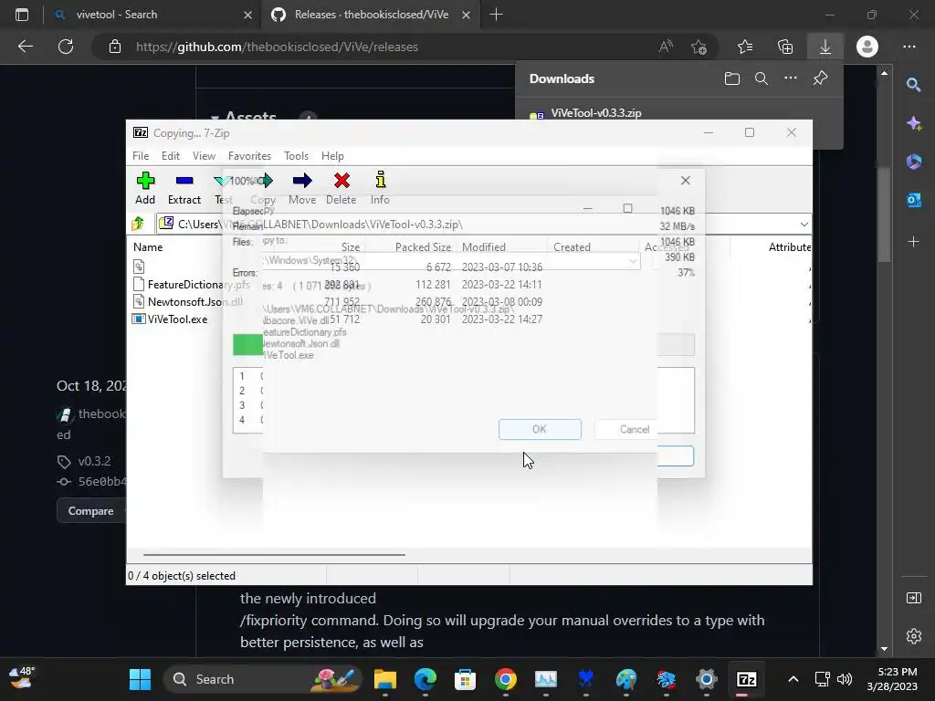The height and width of the screenshot is (701, 935).
Task: Close the copy progress dialog
Action: tap(685, 180)
